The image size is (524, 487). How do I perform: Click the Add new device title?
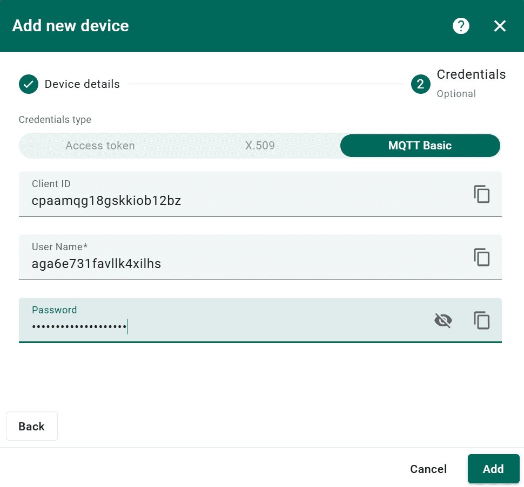[x=71, y=26]
